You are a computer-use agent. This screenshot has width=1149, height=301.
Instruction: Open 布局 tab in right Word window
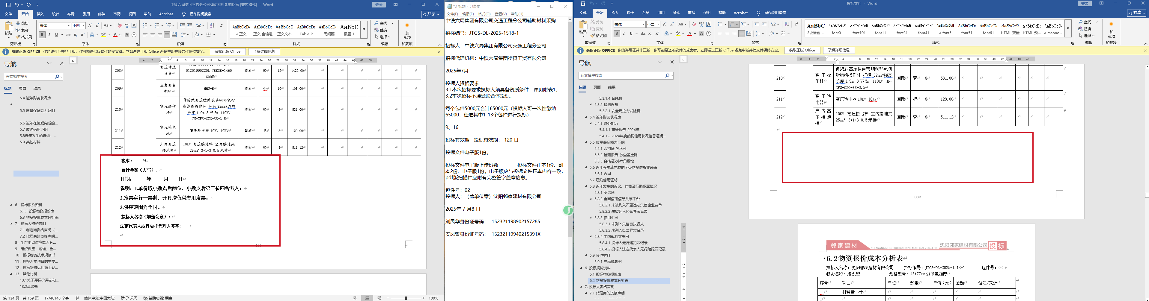645,13
